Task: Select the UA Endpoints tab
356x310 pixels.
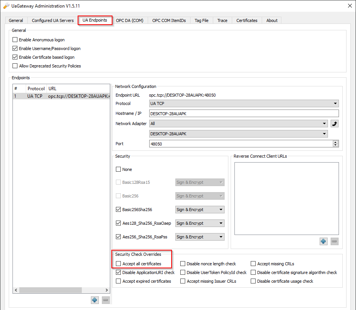Action: point(95,20)
